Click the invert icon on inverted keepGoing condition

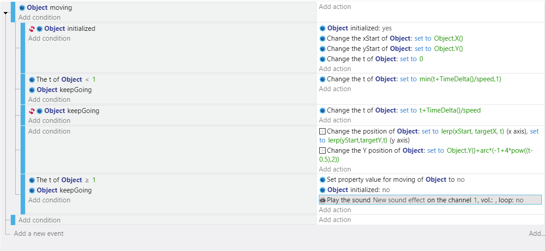tap(32, 111)
